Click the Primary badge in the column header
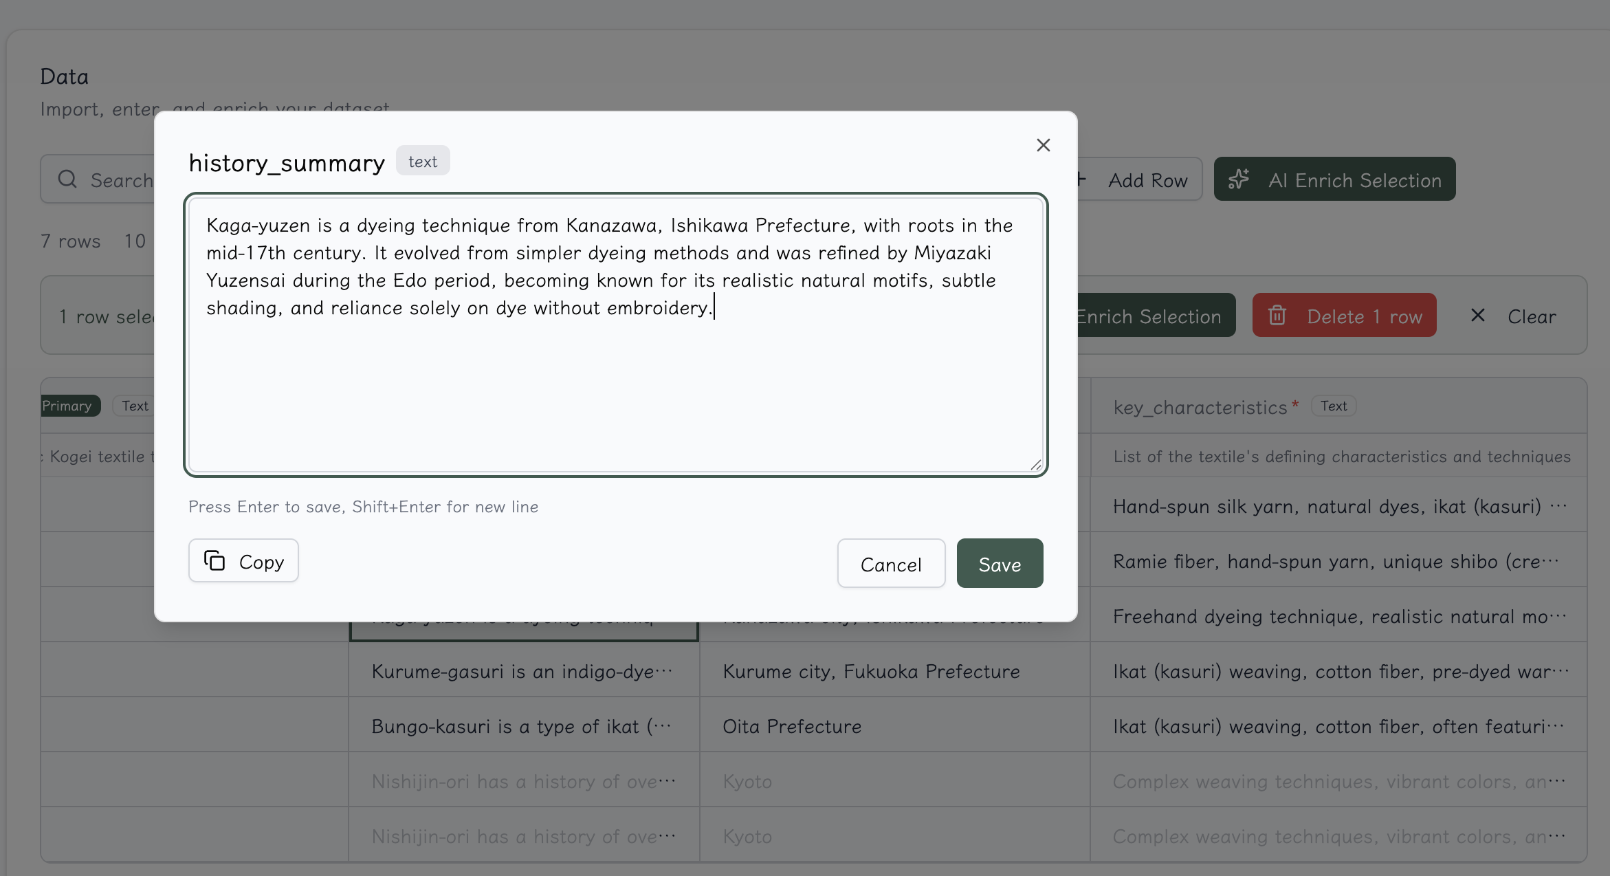The height and width of the screenshot is (876, 1610). click(67, 406)
